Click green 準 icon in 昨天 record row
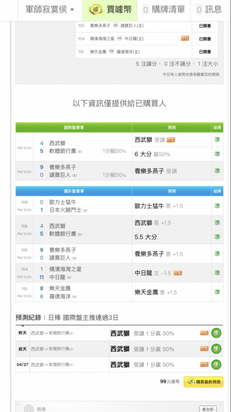Viewport: 231px width, 412px height. (216, 333)
